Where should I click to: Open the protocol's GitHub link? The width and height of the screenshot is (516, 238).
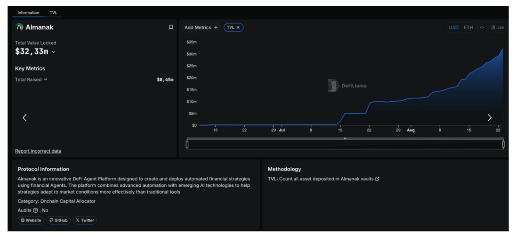tap(58, 220)
